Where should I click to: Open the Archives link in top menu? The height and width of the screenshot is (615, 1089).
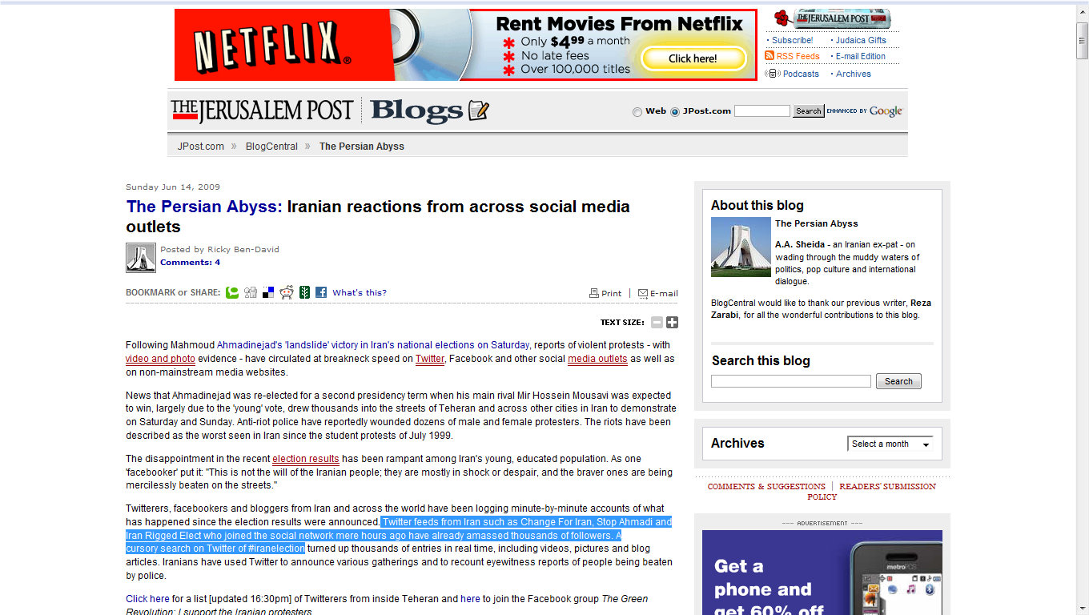(x=854, y=74)
